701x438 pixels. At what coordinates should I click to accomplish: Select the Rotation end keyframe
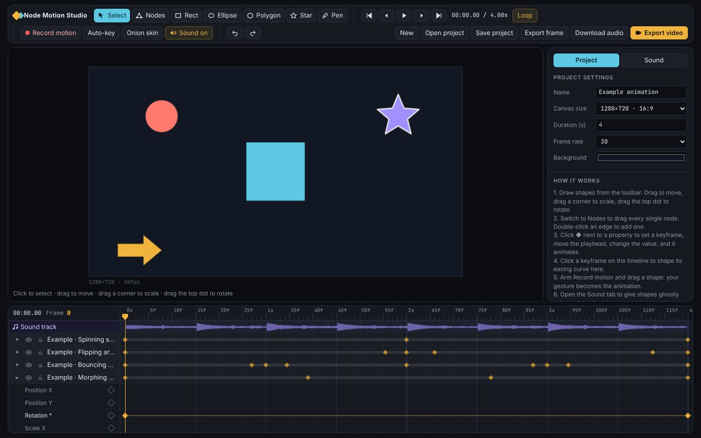pos(688,415)
